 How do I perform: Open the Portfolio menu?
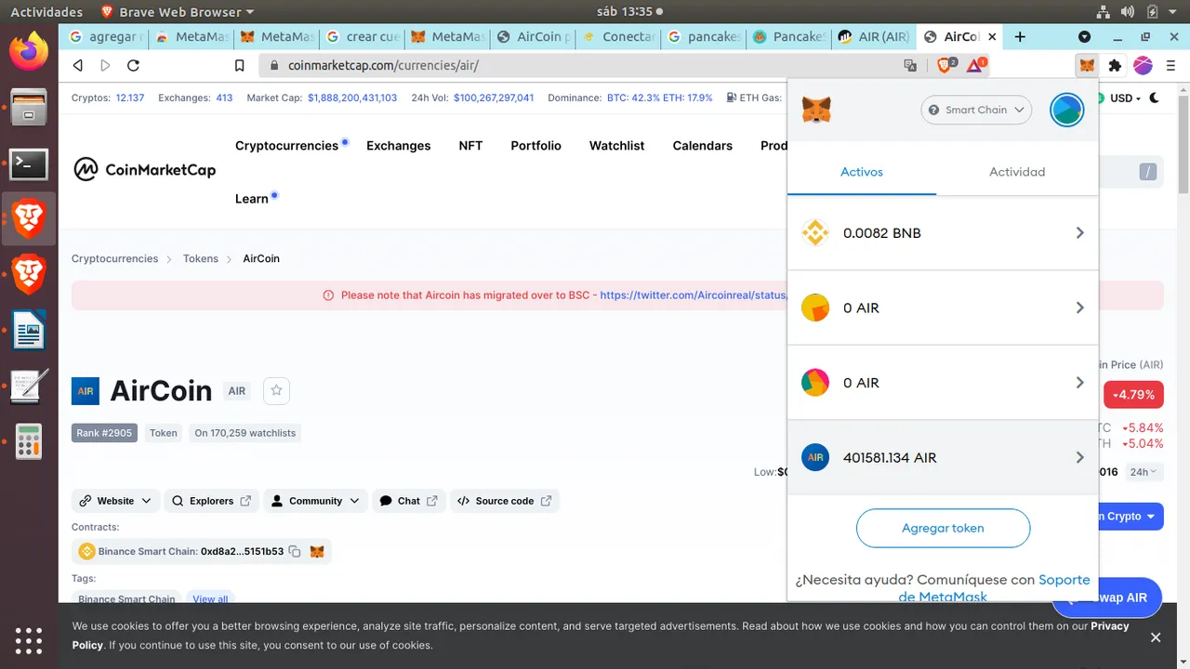[x=535, y=146]
